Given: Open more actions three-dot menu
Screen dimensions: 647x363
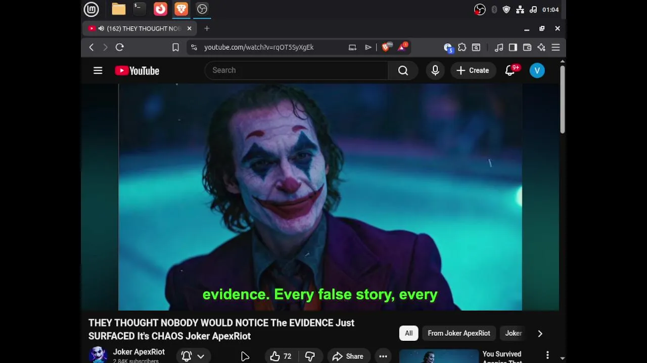Looking at the screenshot, I should (x=383, y=356).
